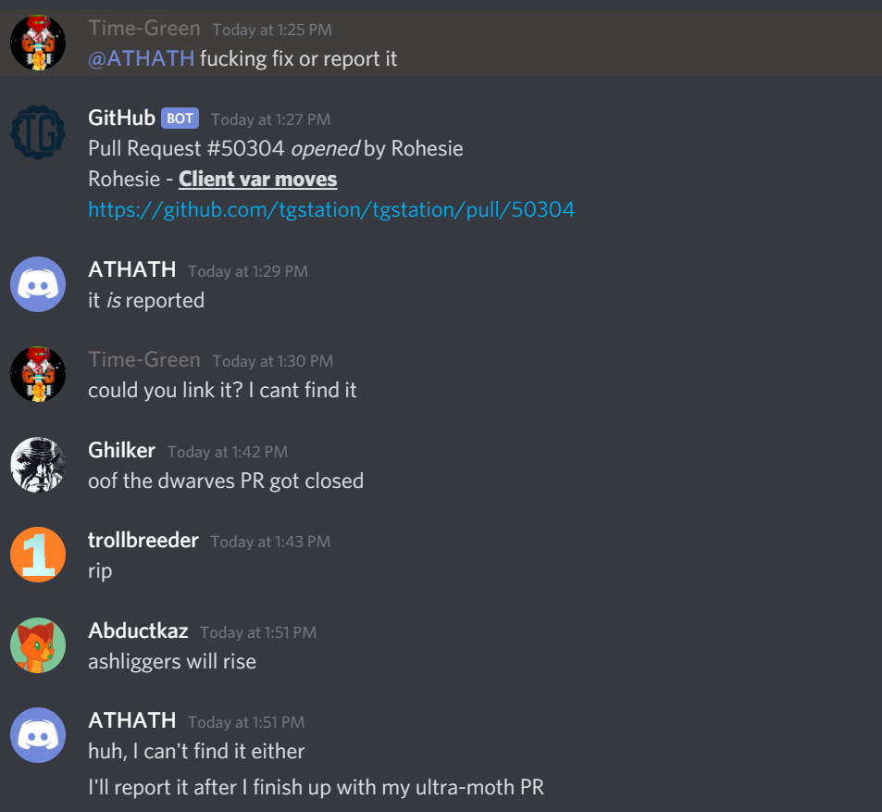882x812 pixels.
Task: Click the GitHub username
Action: pos(121,119)
